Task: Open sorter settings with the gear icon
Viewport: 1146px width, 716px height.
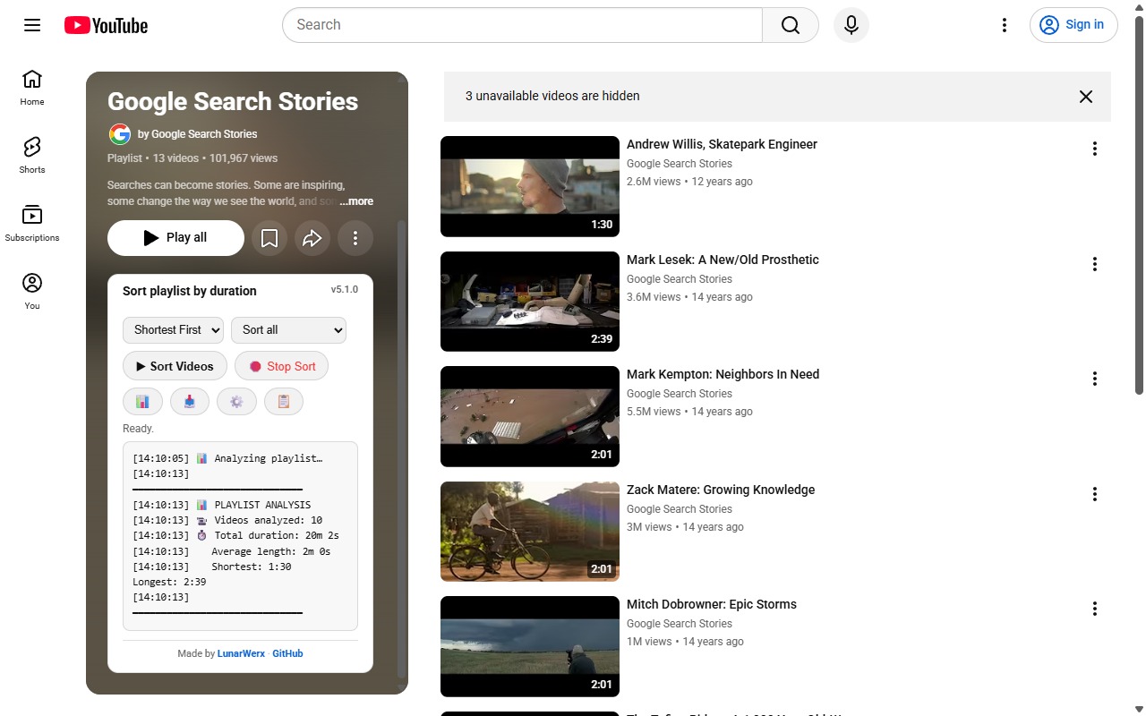Action: (x=236, y=402)
